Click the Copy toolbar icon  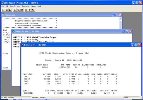click(x=18, y=10)
